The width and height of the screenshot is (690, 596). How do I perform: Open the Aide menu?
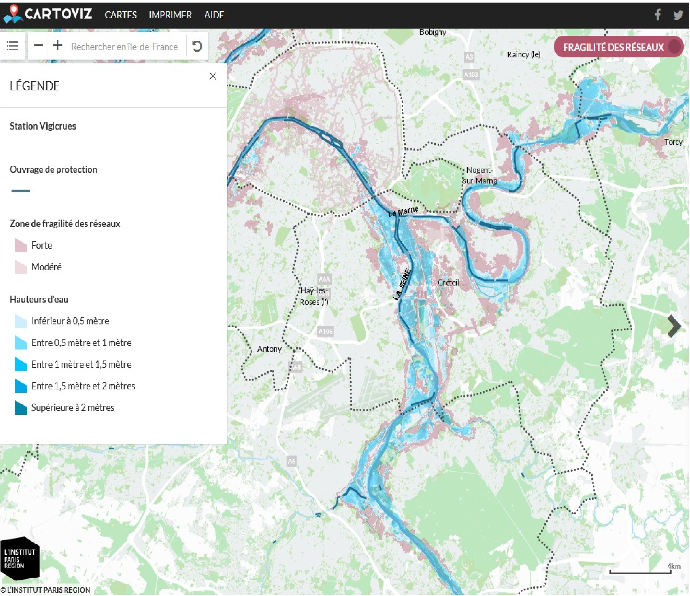click(x=214, y=15)
